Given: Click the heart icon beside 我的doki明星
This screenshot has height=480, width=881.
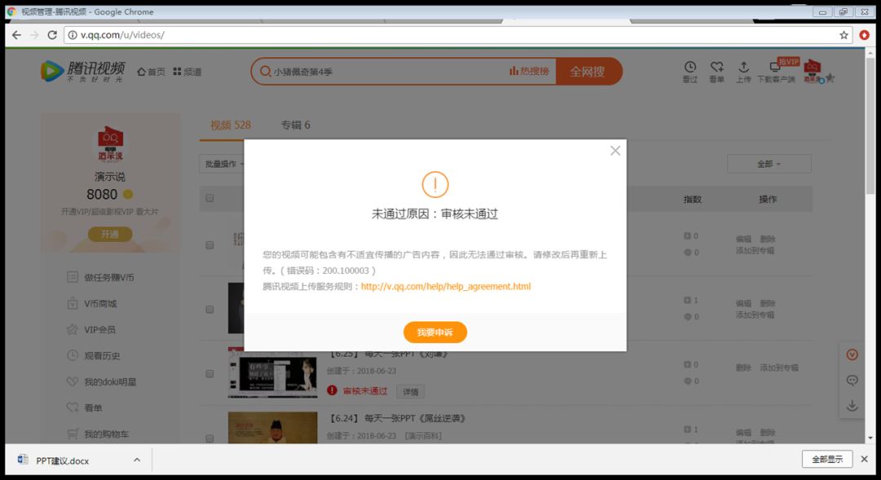Looking at the screenshot, I should (x=73, y=381).
